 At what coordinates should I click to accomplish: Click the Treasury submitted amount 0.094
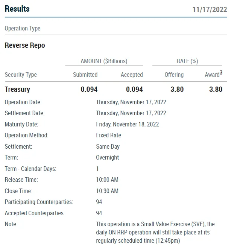click(89, 89)
